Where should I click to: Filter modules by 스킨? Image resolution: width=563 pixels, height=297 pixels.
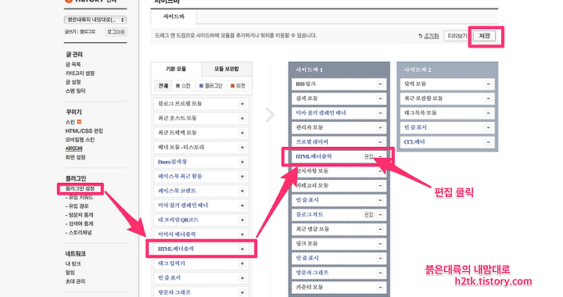click(x=183, y=86)
